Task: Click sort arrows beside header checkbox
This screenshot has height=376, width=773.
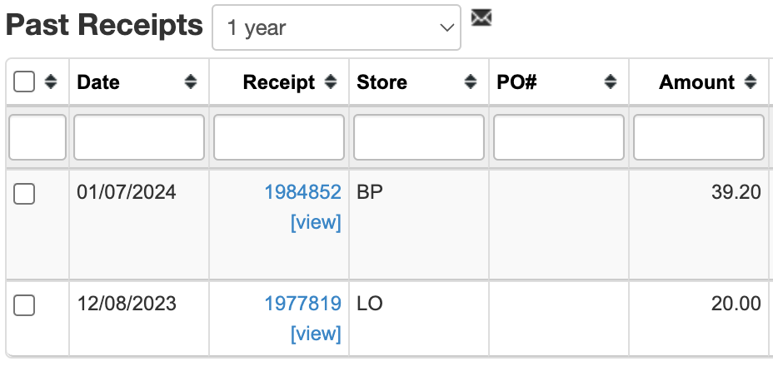Action: pyautogui.click(x=51, y=82)
